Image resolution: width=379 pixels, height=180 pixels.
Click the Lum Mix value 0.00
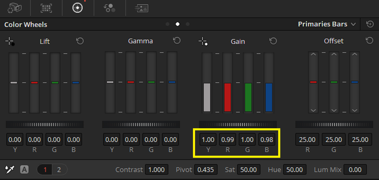[x=355, y=170]
